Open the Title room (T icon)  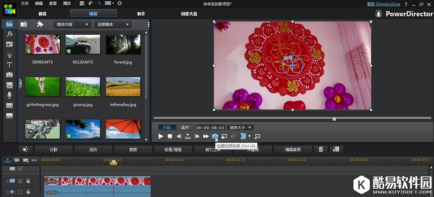10,65
